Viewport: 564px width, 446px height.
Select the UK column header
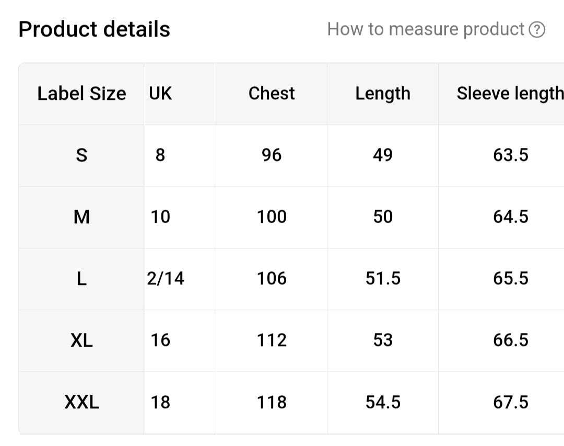pos(160,93)
